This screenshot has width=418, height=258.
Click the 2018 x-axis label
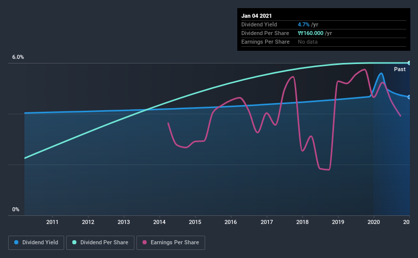(x=302, y=222)
